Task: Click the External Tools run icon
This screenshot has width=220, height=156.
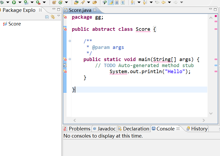Action: (38, 2)
